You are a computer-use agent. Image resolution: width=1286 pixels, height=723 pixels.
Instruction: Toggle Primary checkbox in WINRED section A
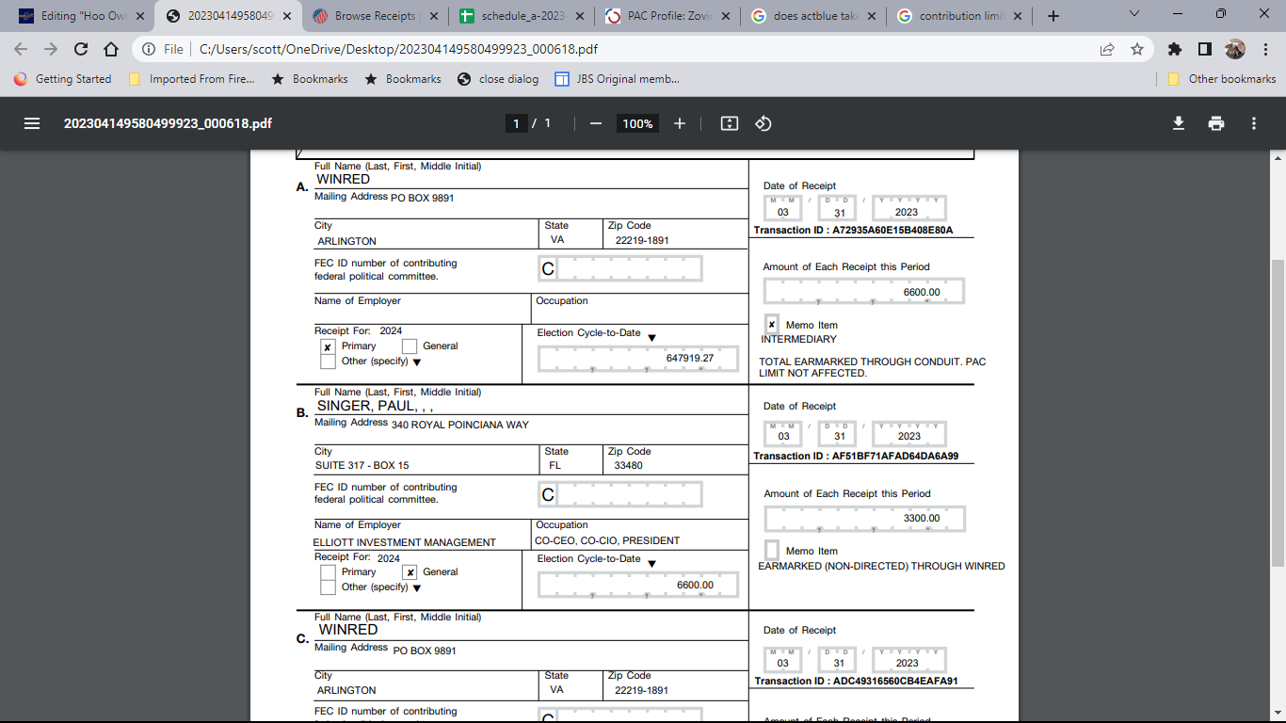click(328, 346)
